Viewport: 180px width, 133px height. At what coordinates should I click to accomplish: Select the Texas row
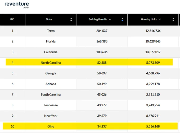point(90,31)
